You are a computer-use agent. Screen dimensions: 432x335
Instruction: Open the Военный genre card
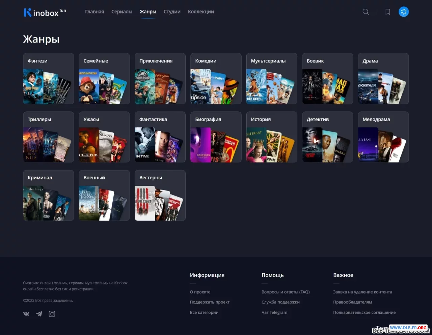104,196
